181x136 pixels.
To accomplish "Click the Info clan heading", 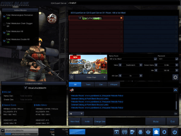I will point(7,92).
